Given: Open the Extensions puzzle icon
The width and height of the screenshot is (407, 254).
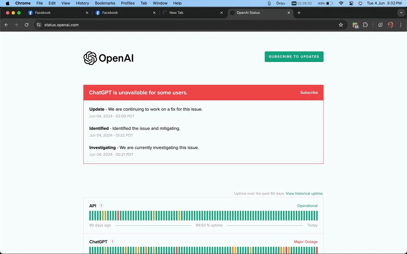Looking at the screenshot, I should (365, 25).
